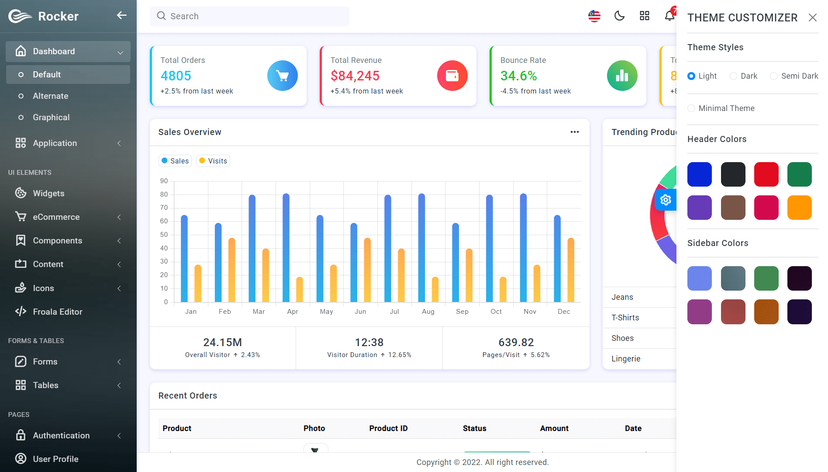Image resolution: width=828 pixels, height=472 pixels.
Task: Open the Alternate dashboard item
Action: pos(51,96)
